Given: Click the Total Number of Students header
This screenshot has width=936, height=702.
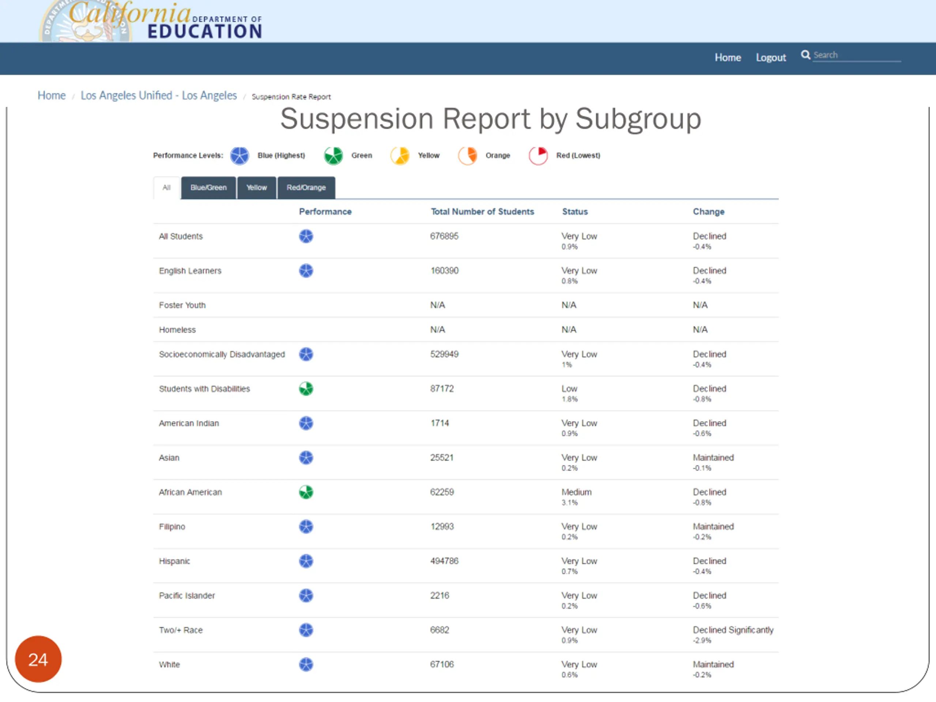Looking at the screenshot, I should [482, 212].
